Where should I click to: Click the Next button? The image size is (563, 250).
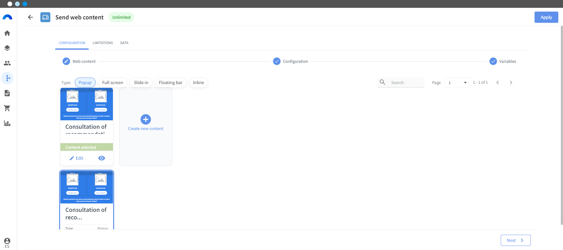515,240
